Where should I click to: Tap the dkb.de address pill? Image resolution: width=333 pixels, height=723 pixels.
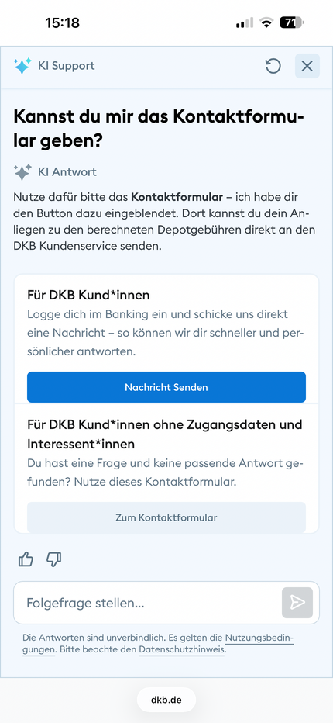click(166, 700)
